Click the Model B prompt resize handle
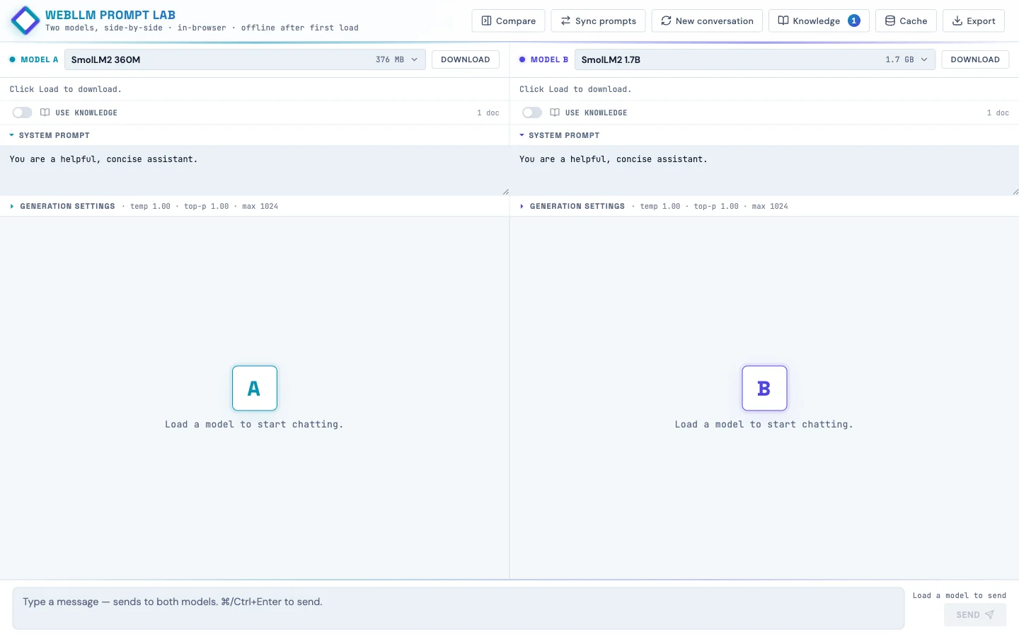Image resolution: width=1019 pixels, height=637 pixels. click(x=1015, y=192)
